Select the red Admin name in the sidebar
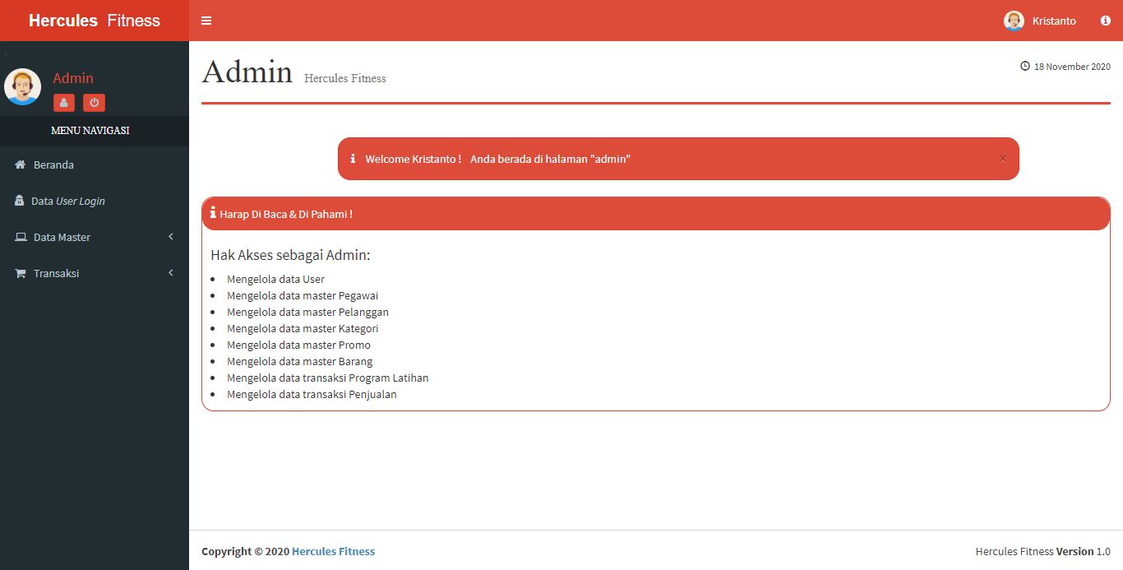The image size is (1123, 570). (x=73, y=78)
